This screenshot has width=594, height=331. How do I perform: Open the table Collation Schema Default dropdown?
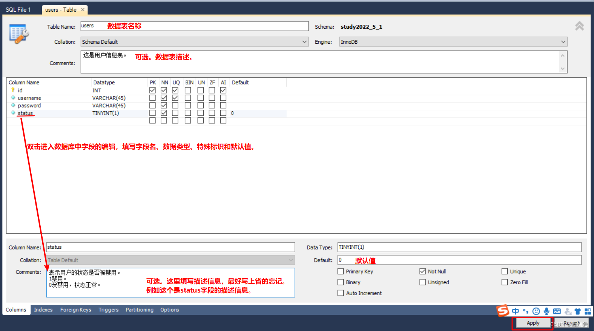195,42
